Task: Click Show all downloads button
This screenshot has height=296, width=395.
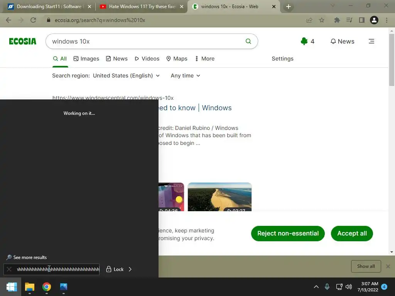Action: tap(366, 266)
